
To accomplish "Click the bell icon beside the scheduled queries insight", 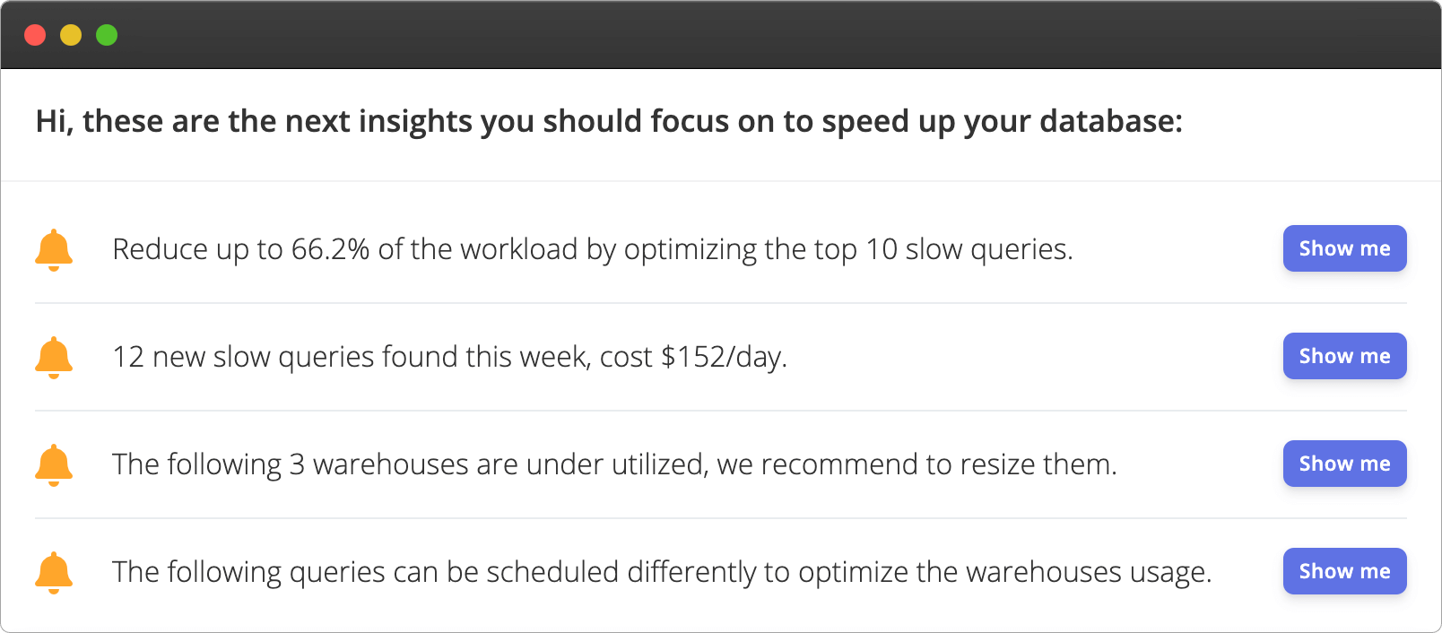I will (54, 572).
